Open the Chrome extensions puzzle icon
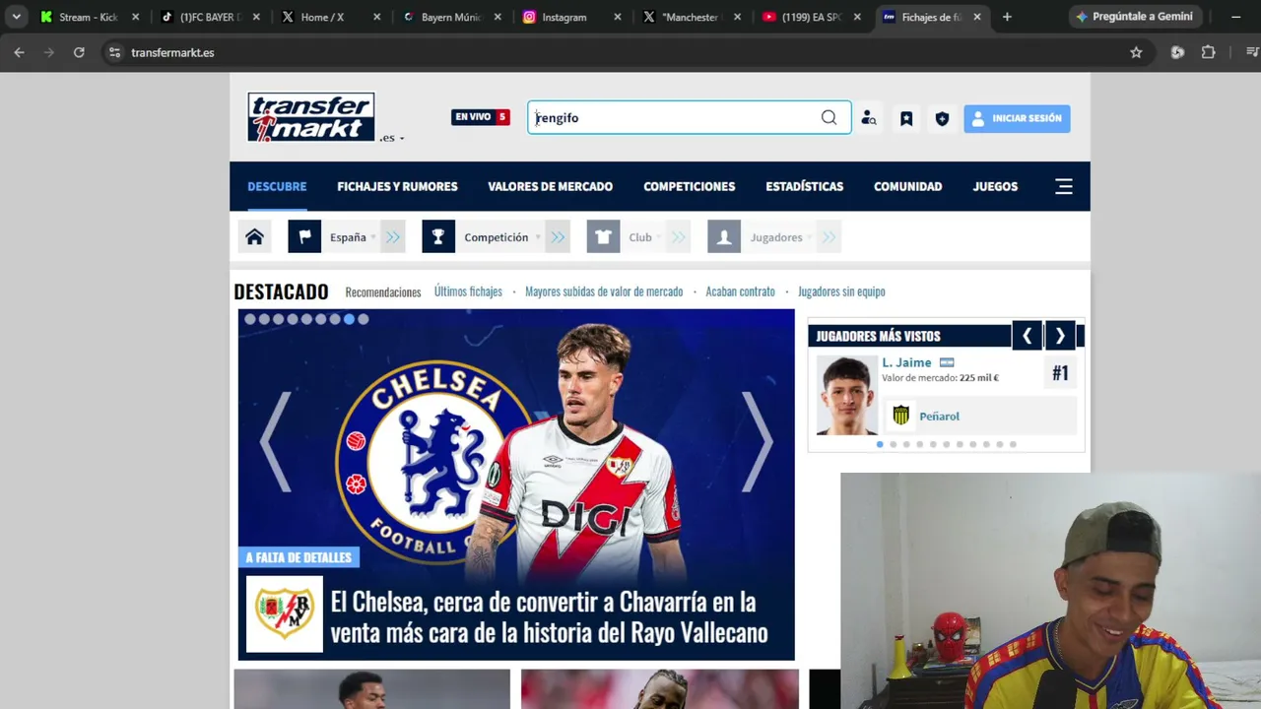Viewport: 1261px width, 709px height. pyautogui.click(x=1208, y=52)
